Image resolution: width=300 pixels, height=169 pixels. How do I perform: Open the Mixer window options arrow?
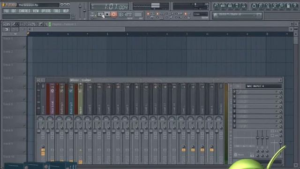tap(38, 80)
